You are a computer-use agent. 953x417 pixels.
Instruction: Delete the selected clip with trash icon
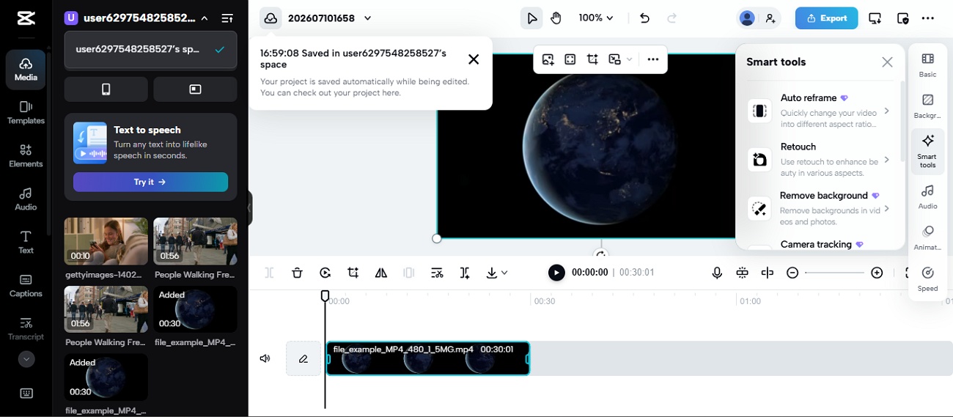[x=297, y=273]
